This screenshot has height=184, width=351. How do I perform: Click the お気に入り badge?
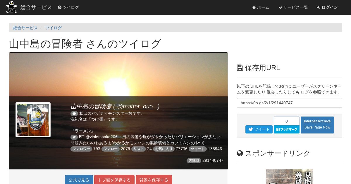pyautogui.click(x=164, y=149)
